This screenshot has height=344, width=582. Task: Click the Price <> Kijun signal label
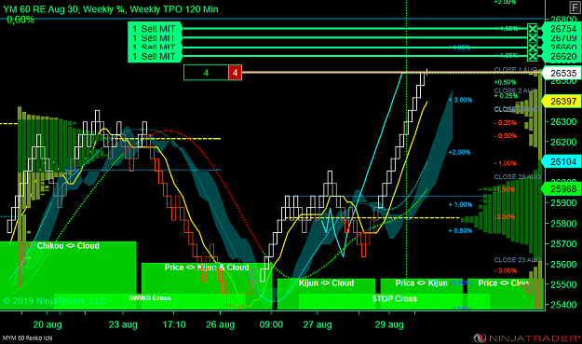click(x=421, y=283)
